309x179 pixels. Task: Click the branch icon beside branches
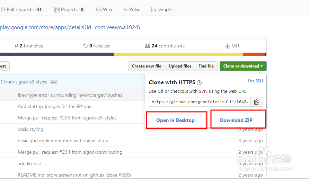tap(16, 46)
